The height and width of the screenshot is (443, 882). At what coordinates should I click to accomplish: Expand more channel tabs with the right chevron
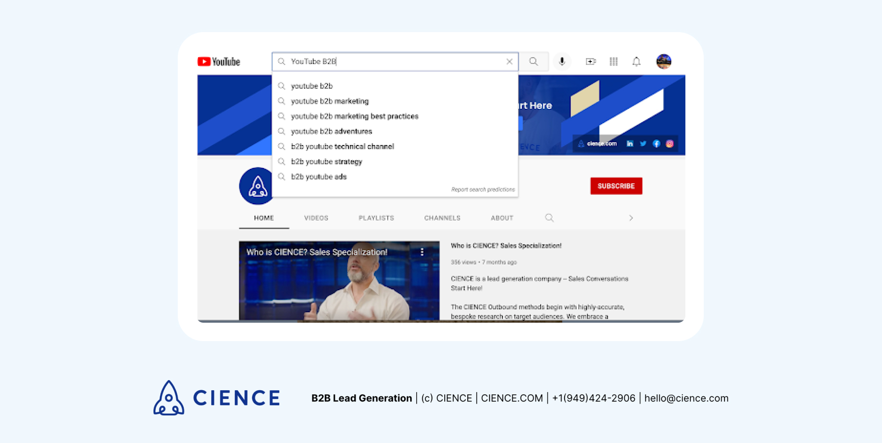[631, 218]
